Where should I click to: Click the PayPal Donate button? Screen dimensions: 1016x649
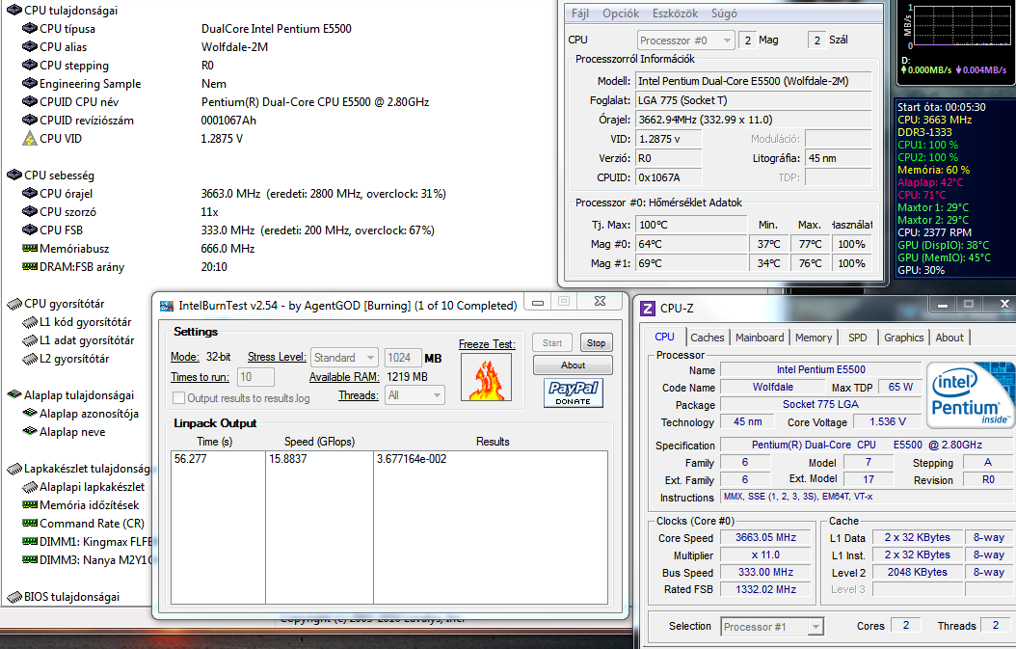(x=573, y=392)
